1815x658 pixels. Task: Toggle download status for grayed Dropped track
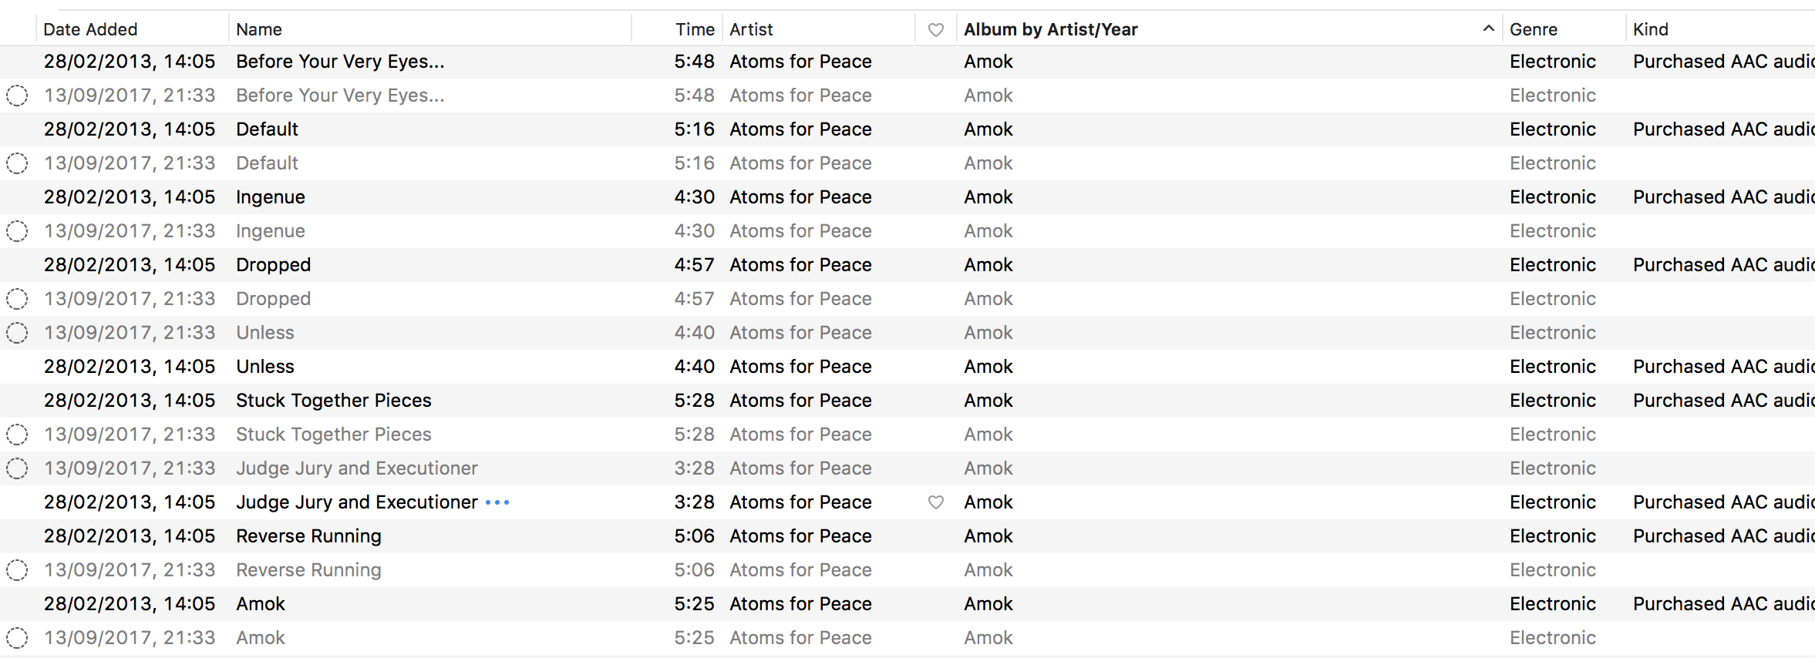point(17,298)
